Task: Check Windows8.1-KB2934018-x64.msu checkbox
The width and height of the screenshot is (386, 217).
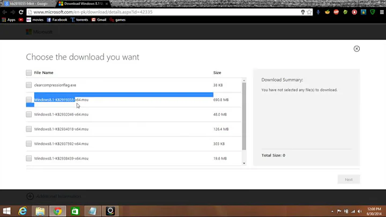Action: [29, 129]
